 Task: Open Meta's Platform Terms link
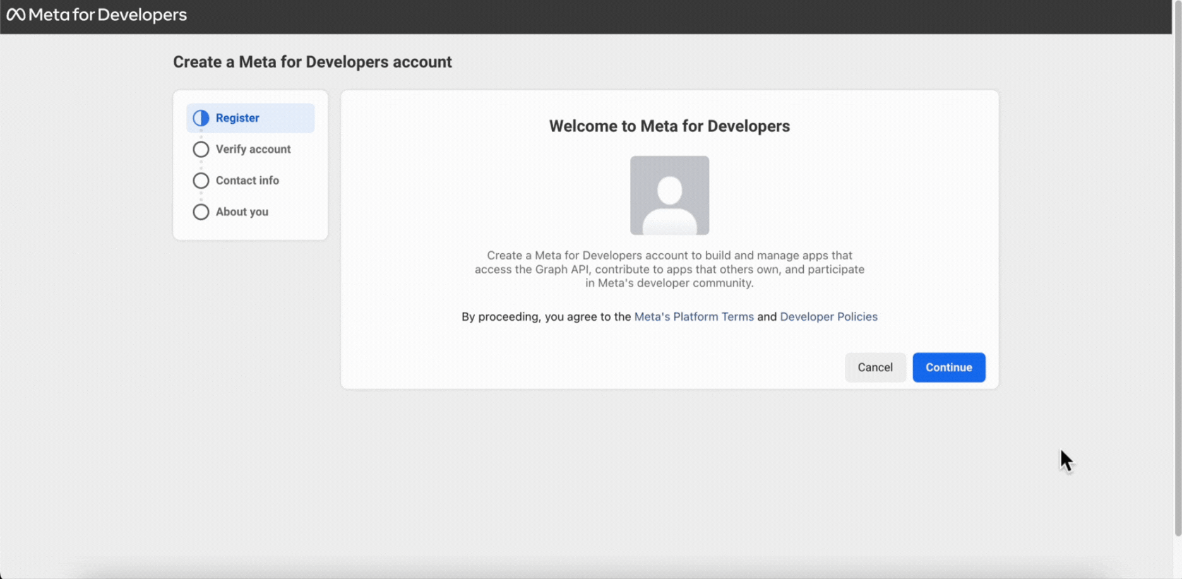tap(694, 316)
